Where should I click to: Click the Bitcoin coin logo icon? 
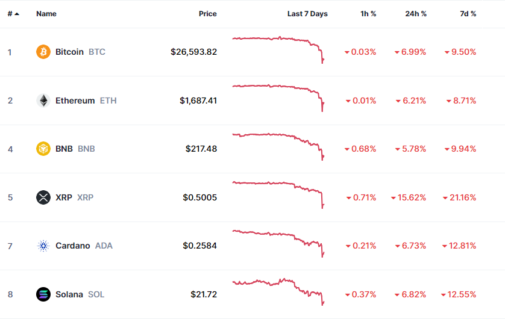click(x=43, y=52)
